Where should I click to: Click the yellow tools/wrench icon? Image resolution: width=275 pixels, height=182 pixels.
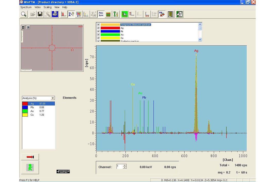(115, 14)
